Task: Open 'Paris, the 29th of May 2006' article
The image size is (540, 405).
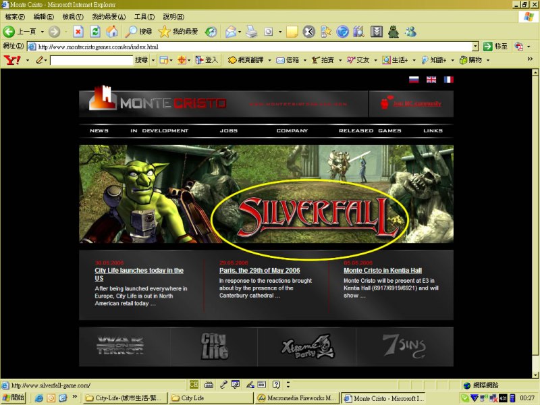Action: [260, 271]
